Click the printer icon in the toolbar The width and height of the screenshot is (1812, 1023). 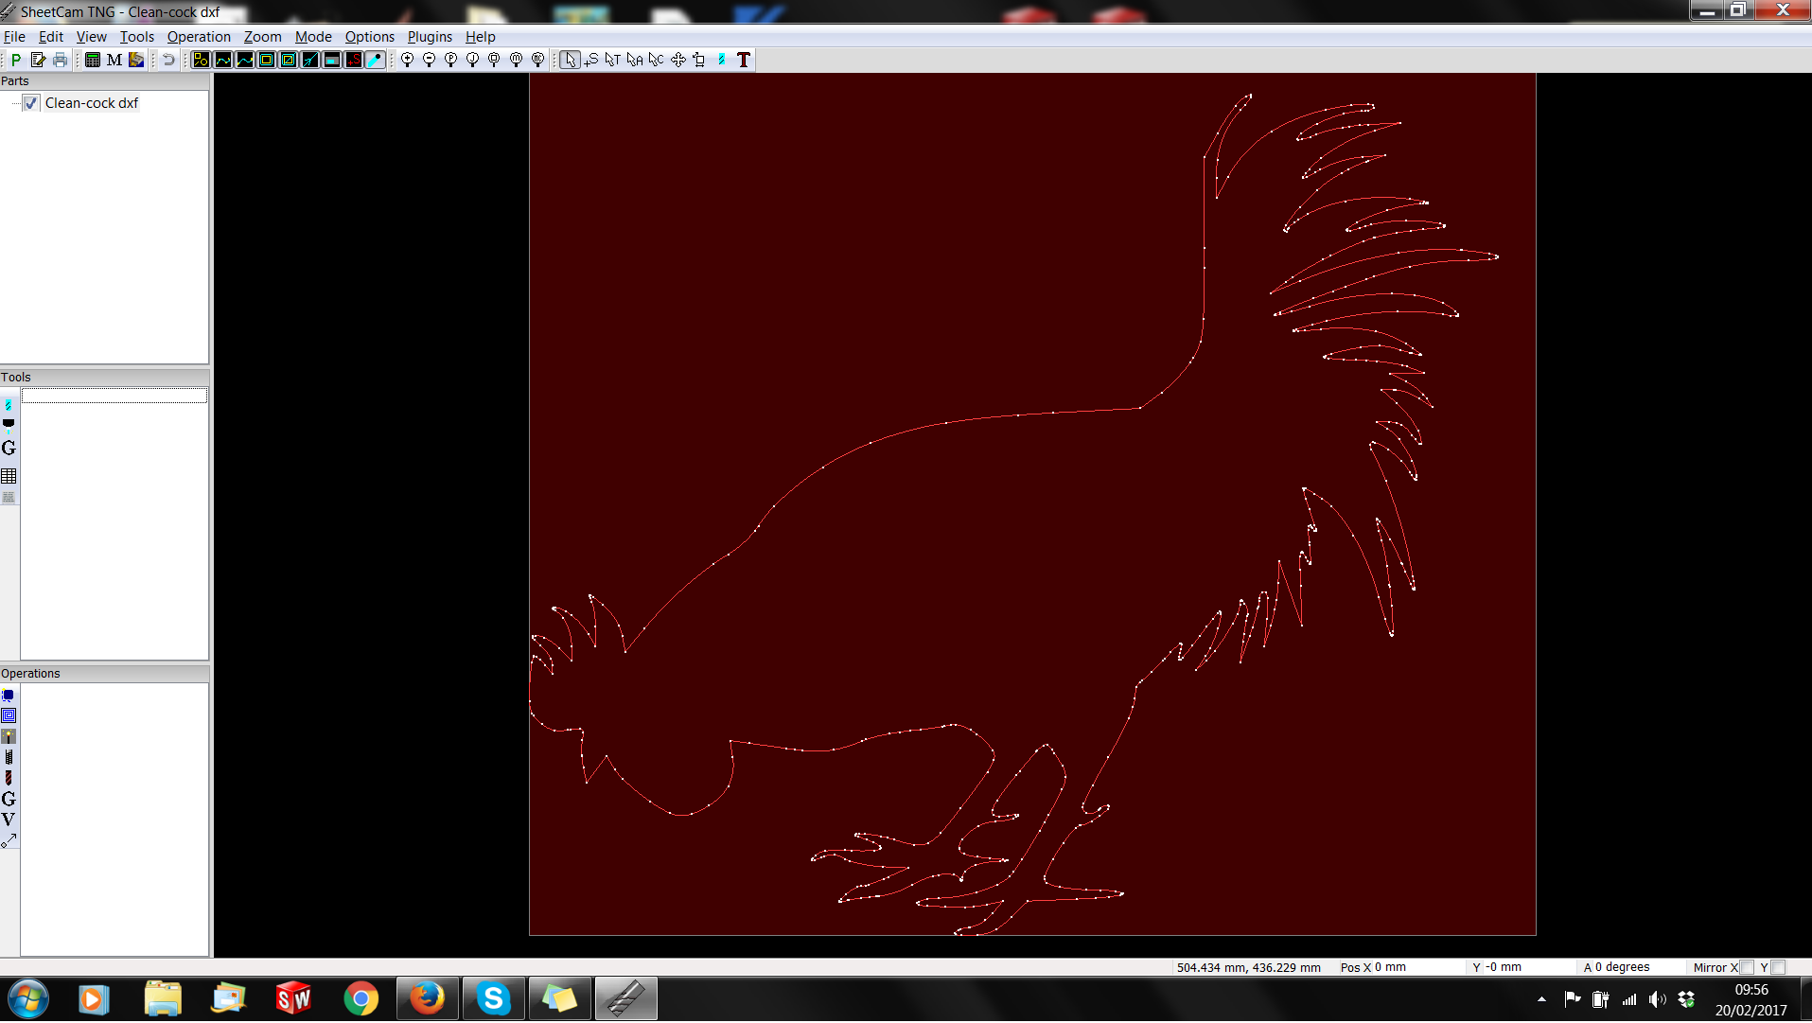click(61, 60)
